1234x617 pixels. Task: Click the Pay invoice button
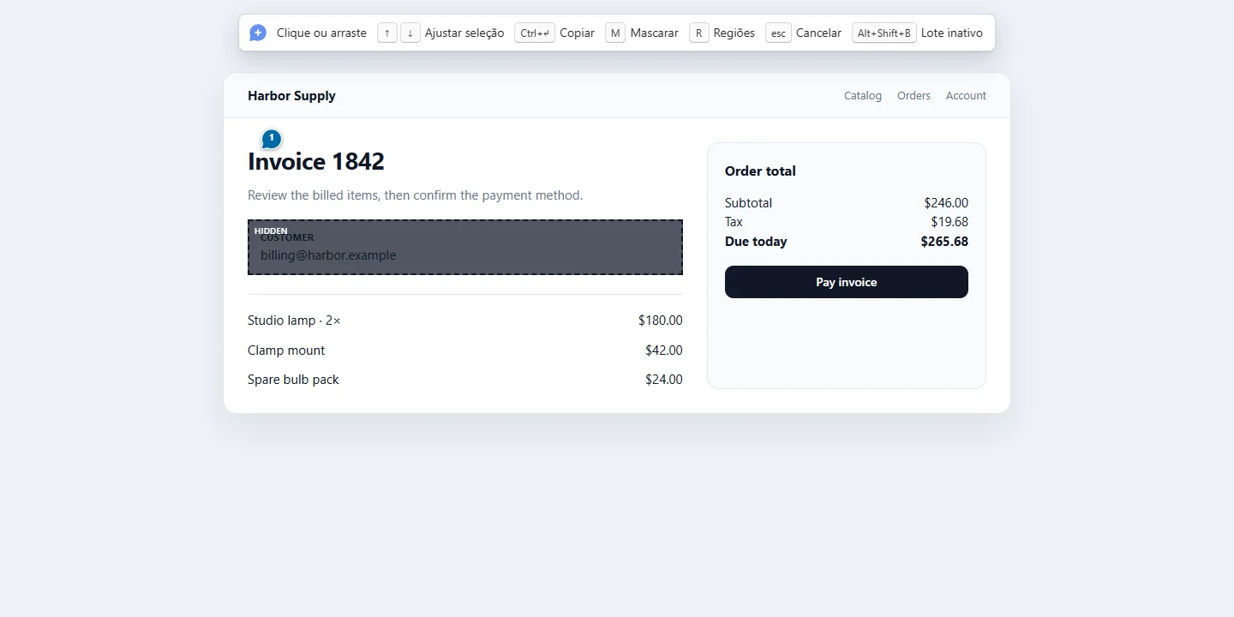847,282
